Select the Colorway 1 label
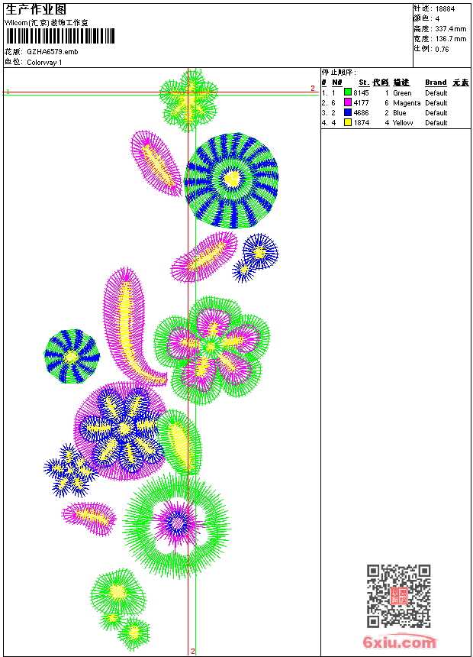 click(44, 63)
